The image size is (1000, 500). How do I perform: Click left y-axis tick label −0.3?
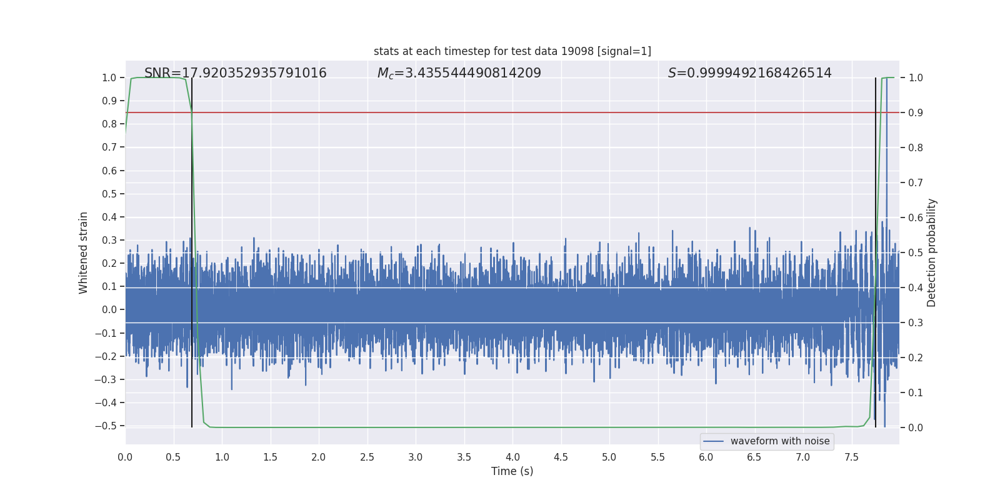pos(106,380)
